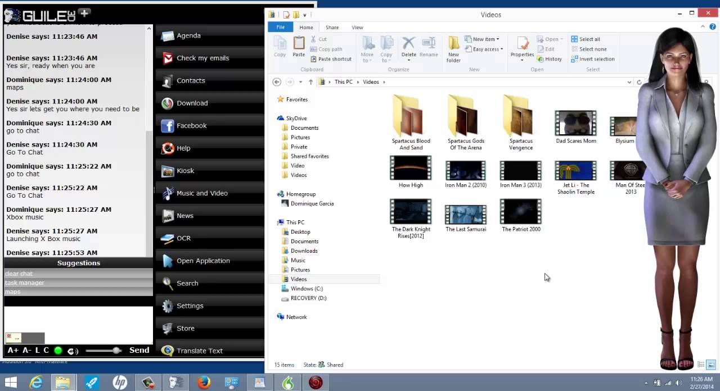Switch to the Share ribbon tab
This screenshot has height=391, width=720.
point(332,27)
